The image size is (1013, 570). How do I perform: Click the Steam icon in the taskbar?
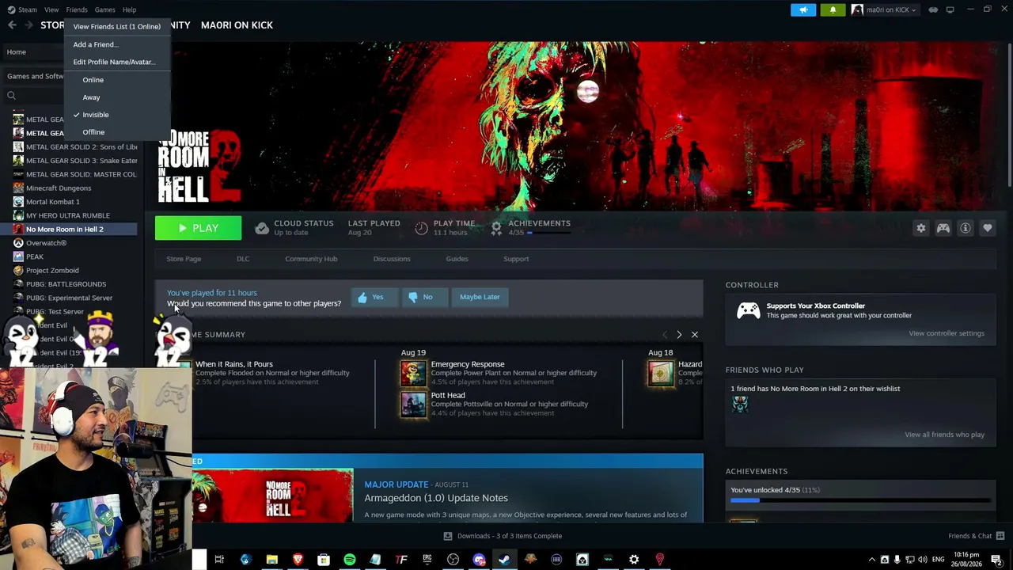click(x=504, y=560)
